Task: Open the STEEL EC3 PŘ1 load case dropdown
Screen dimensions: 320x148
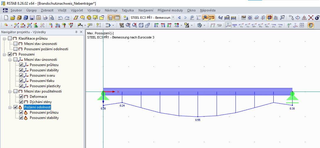Action: point(173,18)
